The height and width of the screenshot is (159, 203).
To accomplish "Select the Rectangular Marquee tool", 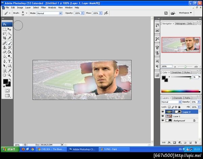I will pyautogui.click(x=4, y=29).
